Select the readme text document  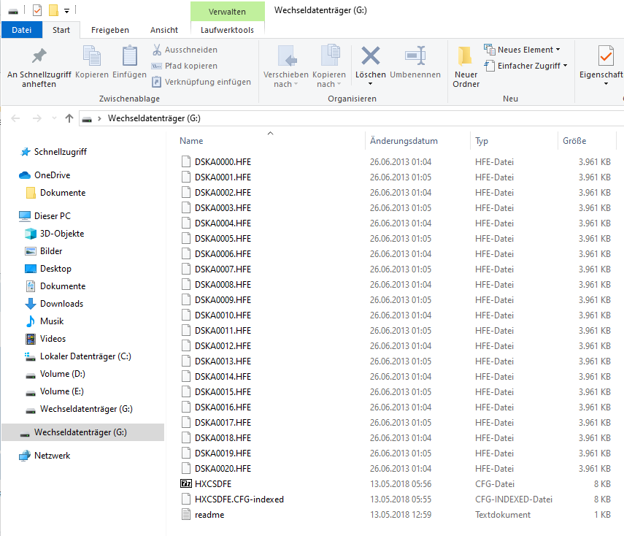(209, 515)
